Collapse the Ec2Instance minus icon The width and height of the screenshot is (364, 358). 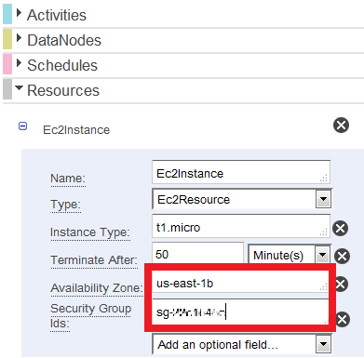tap(23, 126)
